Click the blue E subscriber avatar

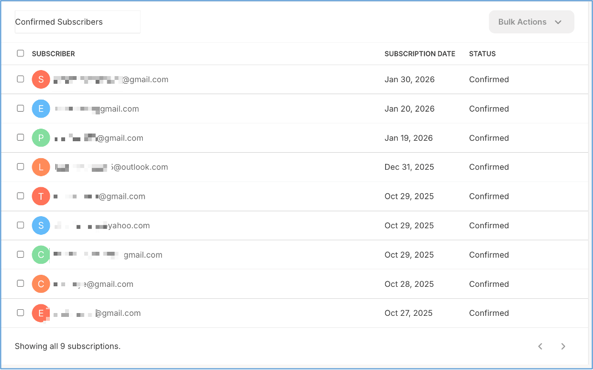pyautogui.click(x=41, y=109)
